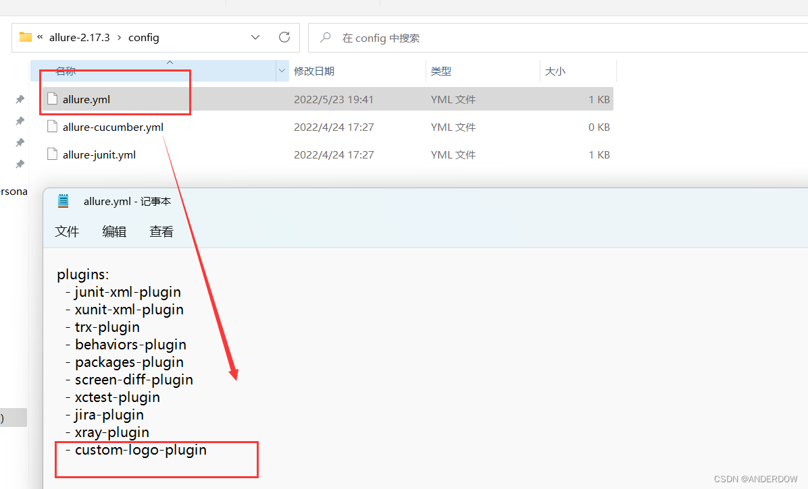Select allure-2.17.3 in the breadcrumb path
The height and width of the screenshot is (489, 808).
tap(79, 38)
